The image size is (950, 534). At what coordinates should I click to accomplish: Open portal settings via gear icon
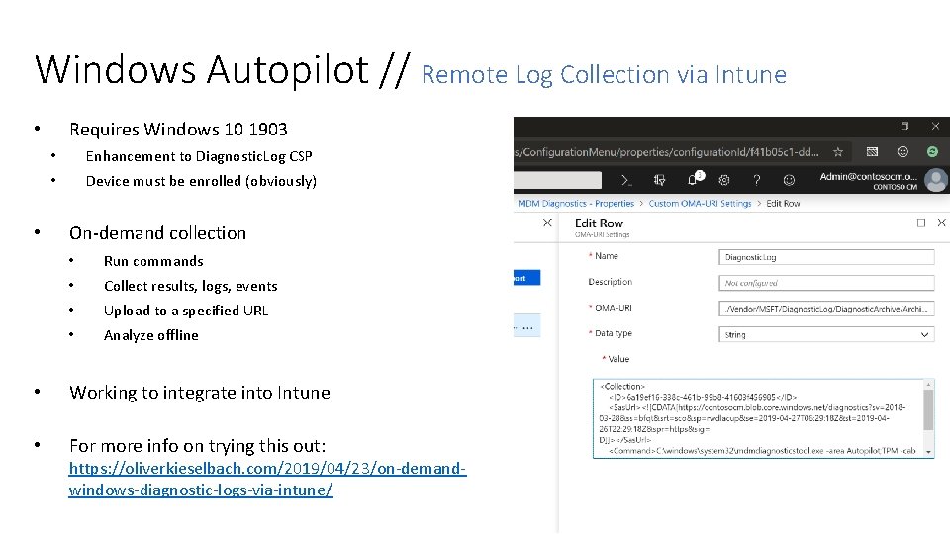(x=724, y=180)
